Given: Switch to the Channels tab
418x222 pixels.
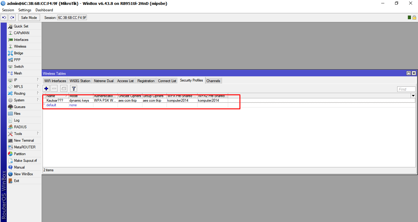Looking at the screenshot, I should (x=213, y=80).
